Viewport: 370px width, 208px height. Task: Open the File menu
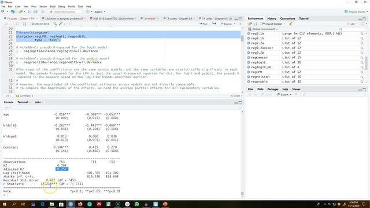3,6
